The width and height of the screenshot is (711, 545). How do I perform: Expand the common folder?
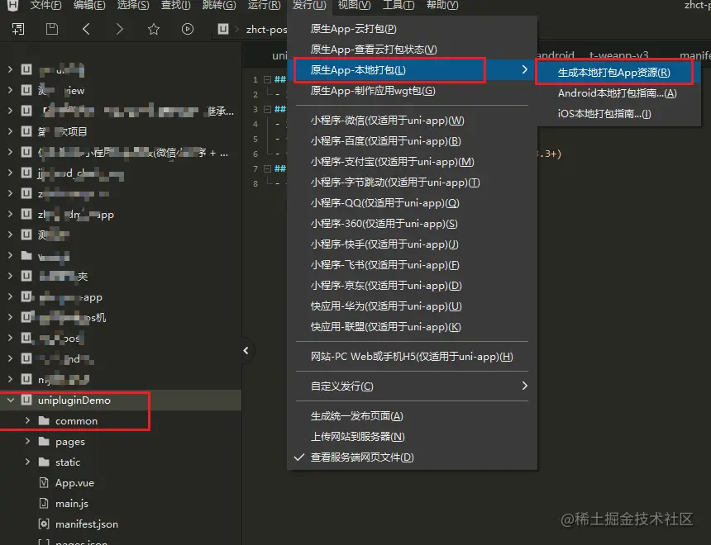tap(27, 420)
